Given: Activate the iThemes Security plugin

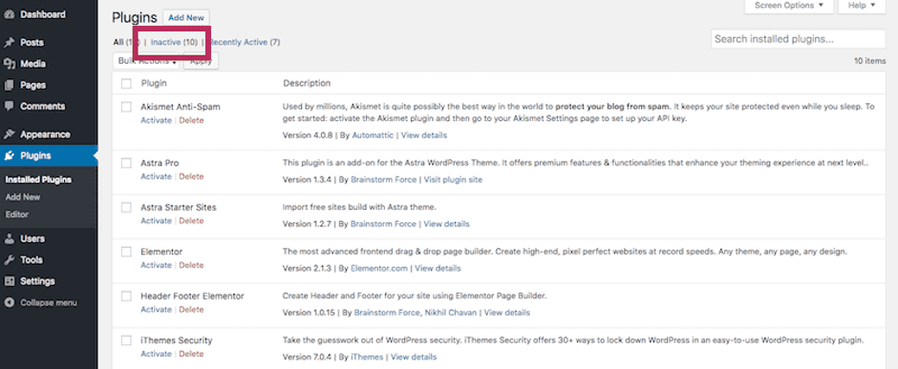Looking at the screenshot, I should pos(156,354).
